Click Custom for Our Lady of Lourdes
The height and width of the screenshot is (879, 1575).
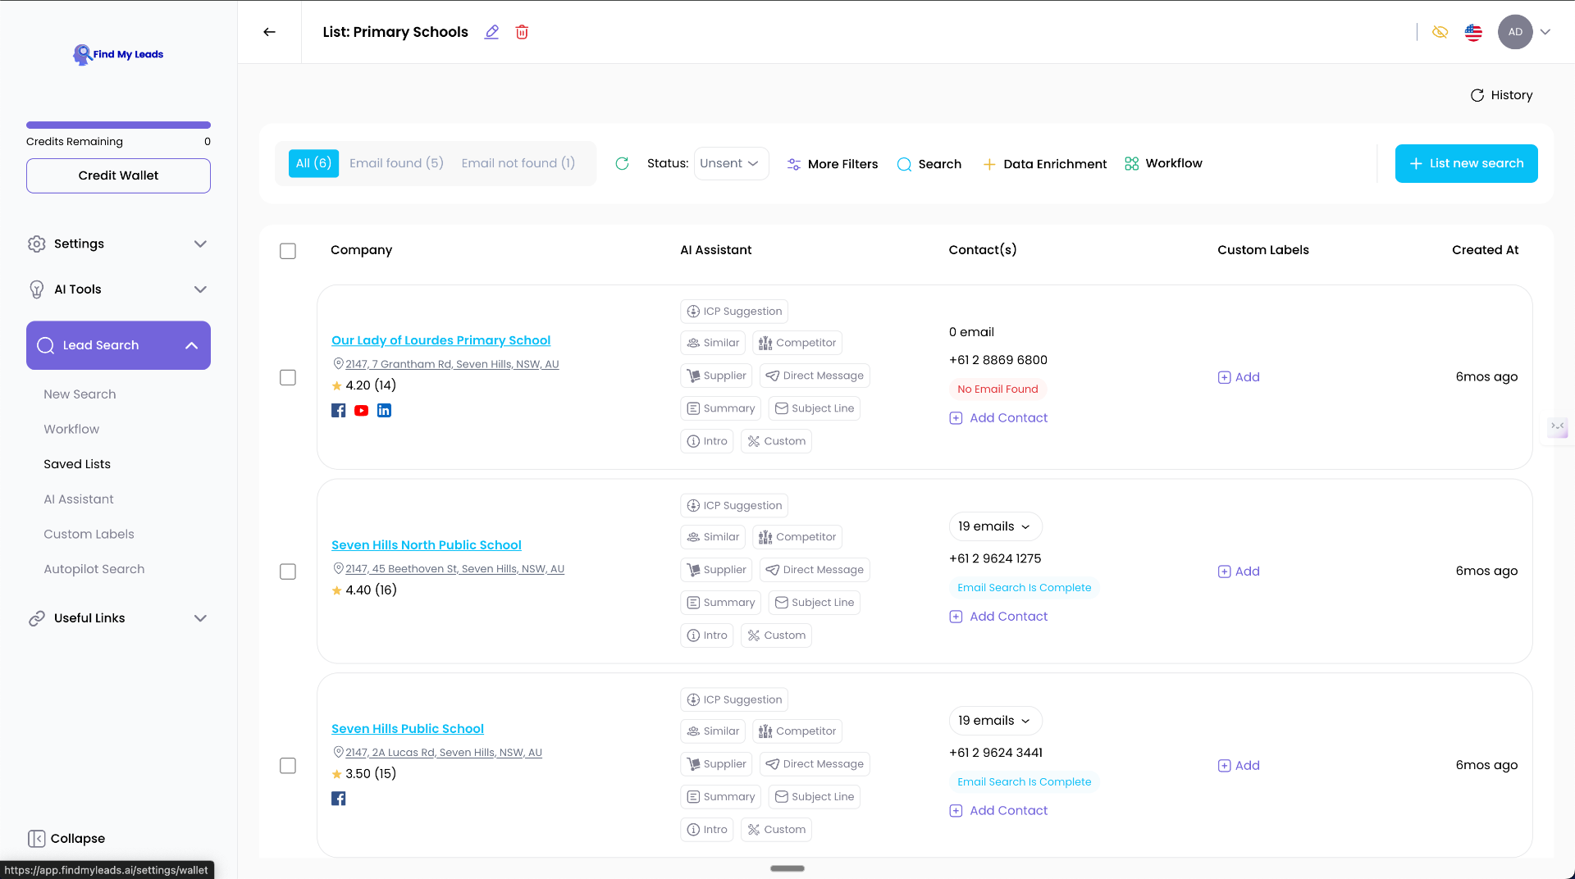[776, 441]
